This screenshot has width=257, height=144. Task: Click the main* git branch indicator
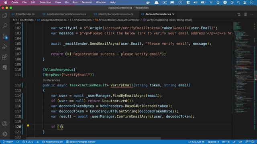coord(8,142)
